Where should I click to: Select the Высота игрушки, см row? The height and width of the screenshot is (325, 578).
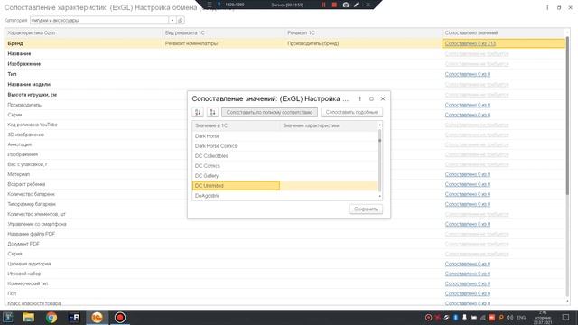284,95
